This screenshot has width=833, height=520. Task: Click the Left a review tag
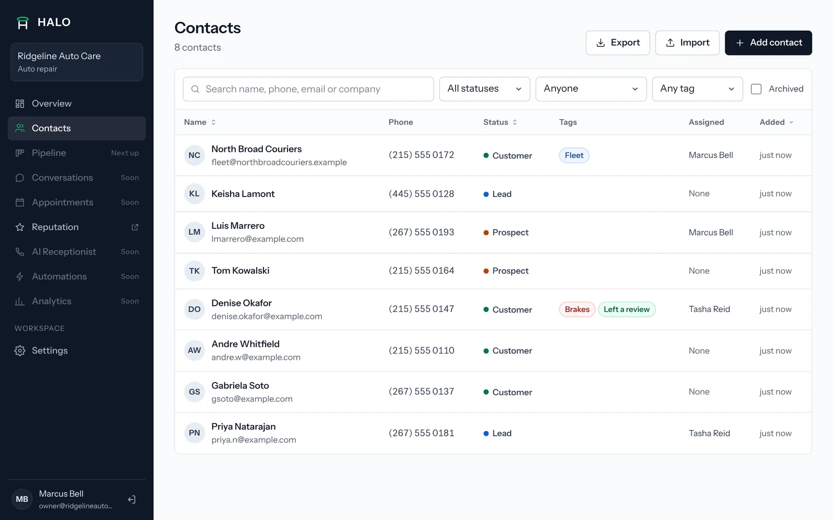pyautogui.click(x=626, y=309)
